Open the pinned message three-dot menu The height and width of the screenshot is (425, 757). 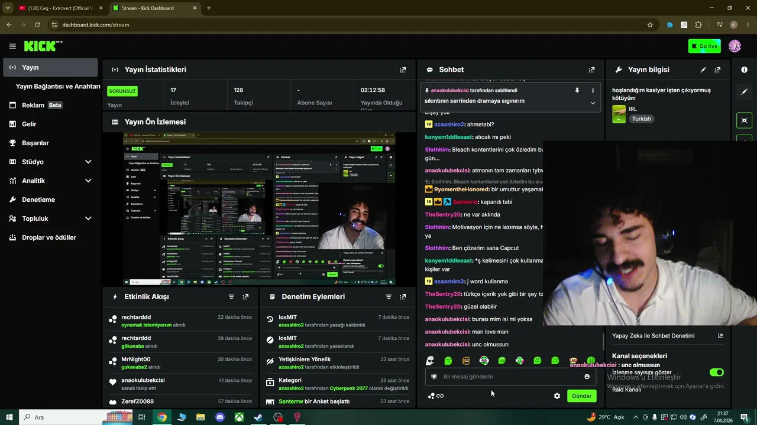coord(593,90)
